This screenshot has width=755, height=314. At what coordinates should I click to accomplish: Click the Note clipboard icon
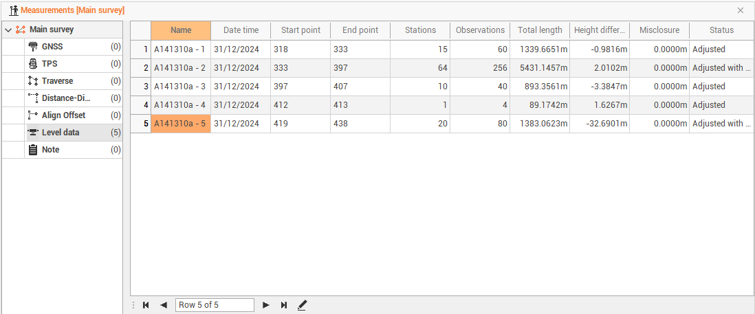(32, 150)
